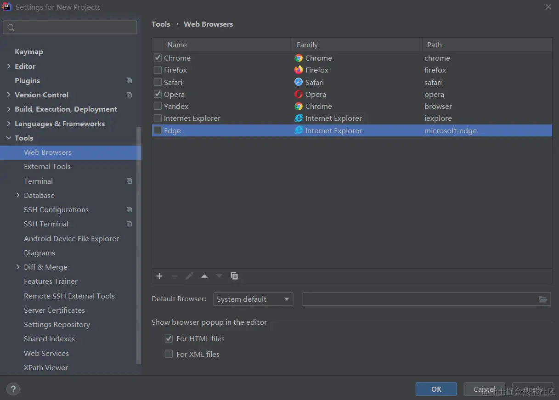Open Settings Repository settings page
The width and height of the screenshot is (559, 400).
pyautogui.click(x=57, y=324)
